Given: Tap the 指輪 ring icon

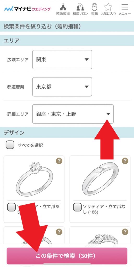Looking at the screenshot, I should (x=95, y=9).
